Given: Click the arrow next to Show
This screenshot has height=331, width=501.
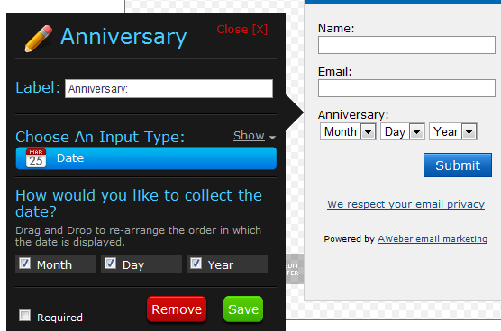Looking at the screenshot, I should [272, 138].
